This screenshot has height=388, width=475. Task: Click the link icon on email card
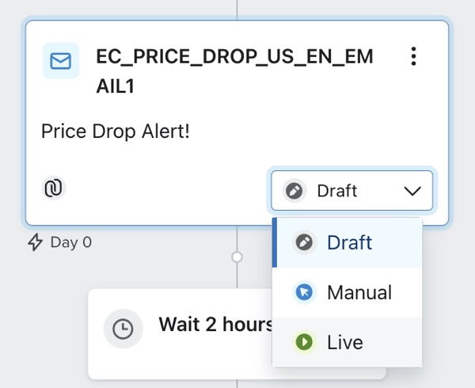pos(54,188)
